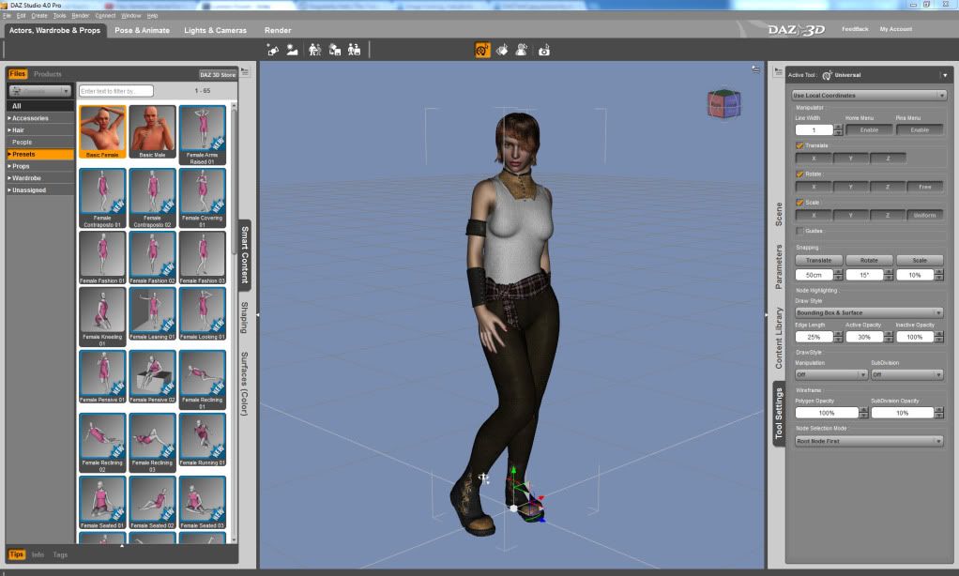Click the DAZ 3D Store button
959x576 pixels.
(218, 75)
